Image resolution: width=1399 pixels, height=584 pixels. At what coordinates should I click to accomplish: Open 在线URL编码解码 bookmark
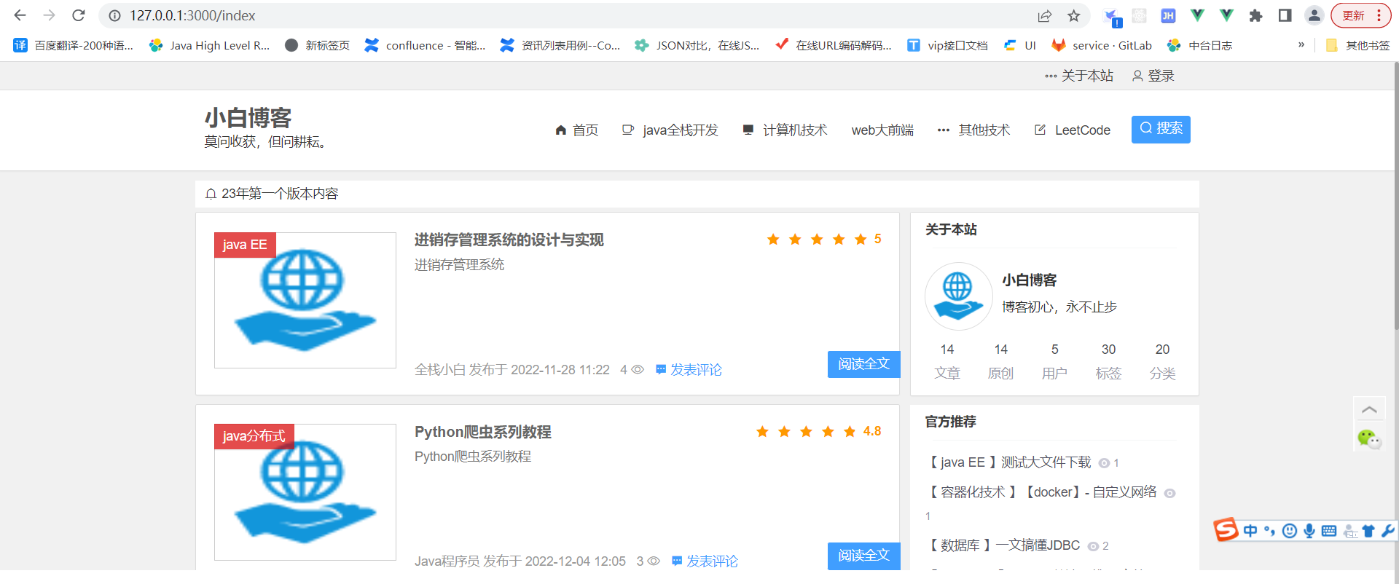[x=833, y=45]
